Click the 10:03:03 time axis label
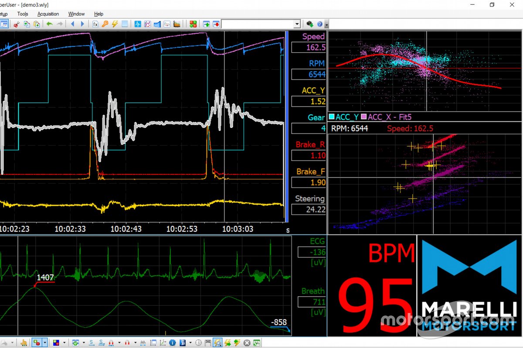The width and height of the screenshot is (523, 348). click(x=238, y=229)
